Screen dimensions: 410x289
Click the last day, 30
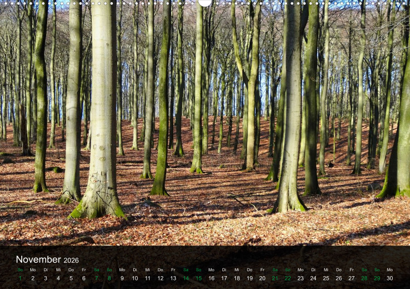pyautogui.click(x=389, y=278)
